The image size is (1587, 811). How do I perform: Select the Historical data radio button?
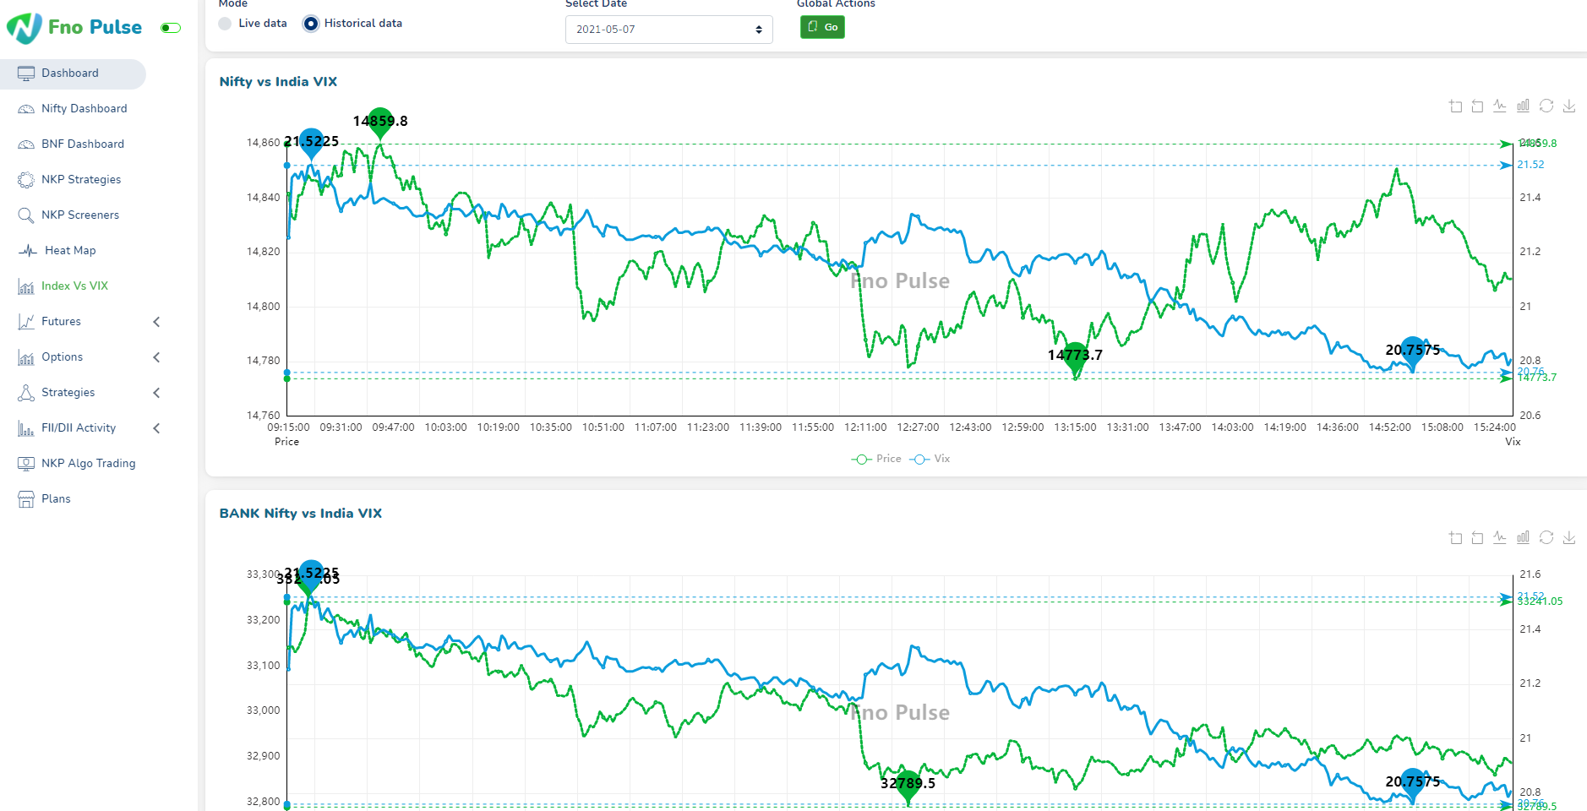pyautogui.click(x=310, y=24)
